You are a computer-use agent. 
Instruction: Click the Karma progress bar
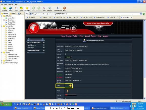[71, 95]
